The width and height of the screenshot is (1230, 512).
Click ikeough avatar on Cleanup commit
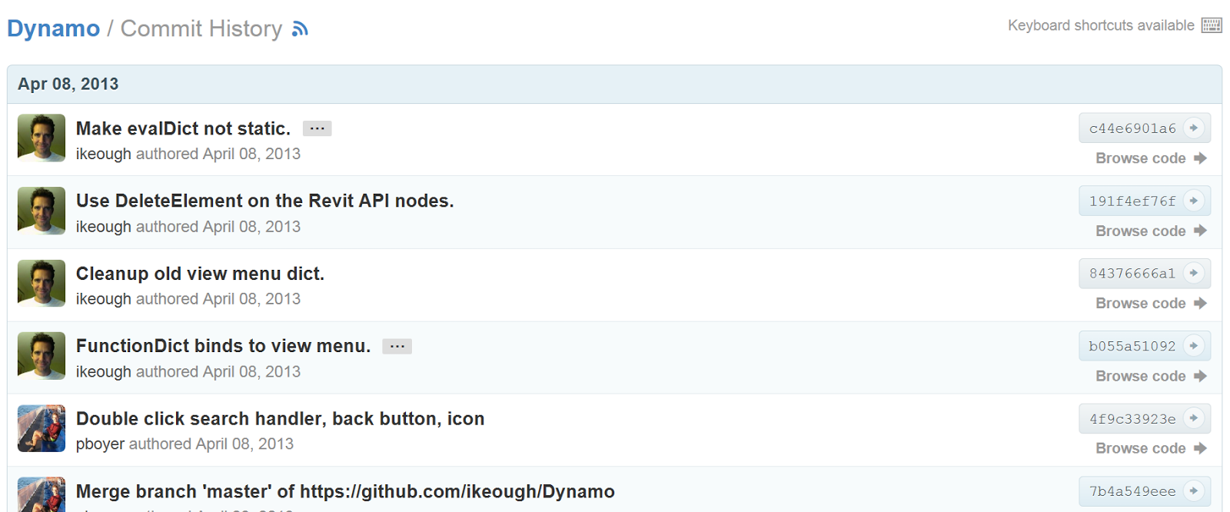coord(42,284)
